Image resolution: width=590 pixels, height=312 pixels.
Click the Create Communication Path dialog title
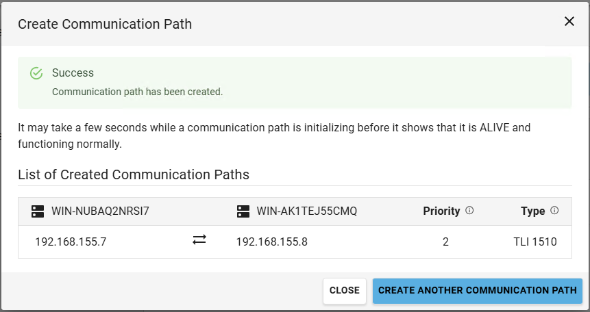tap(105, 24)
